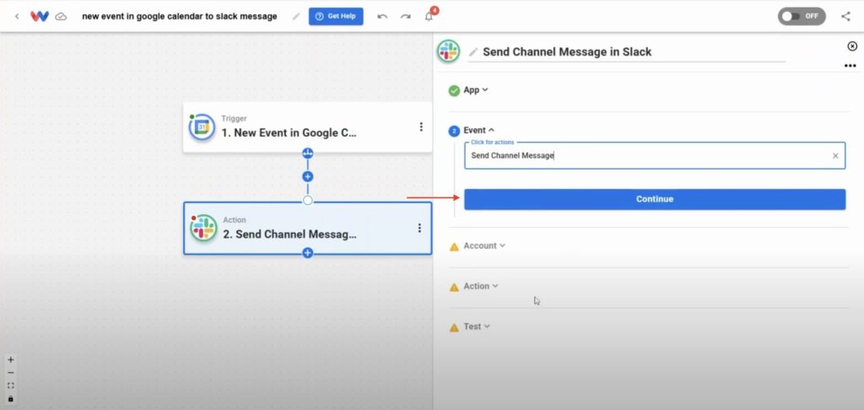Open the three-dot panel options menu
Screen dimensions: 864x410
850,66
